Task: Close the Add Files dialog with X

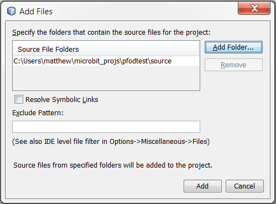Action: pos(254,8)
